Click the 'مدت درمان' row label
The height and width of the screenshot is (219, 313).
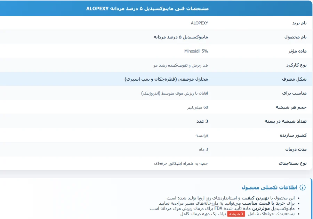click(296, 149)
